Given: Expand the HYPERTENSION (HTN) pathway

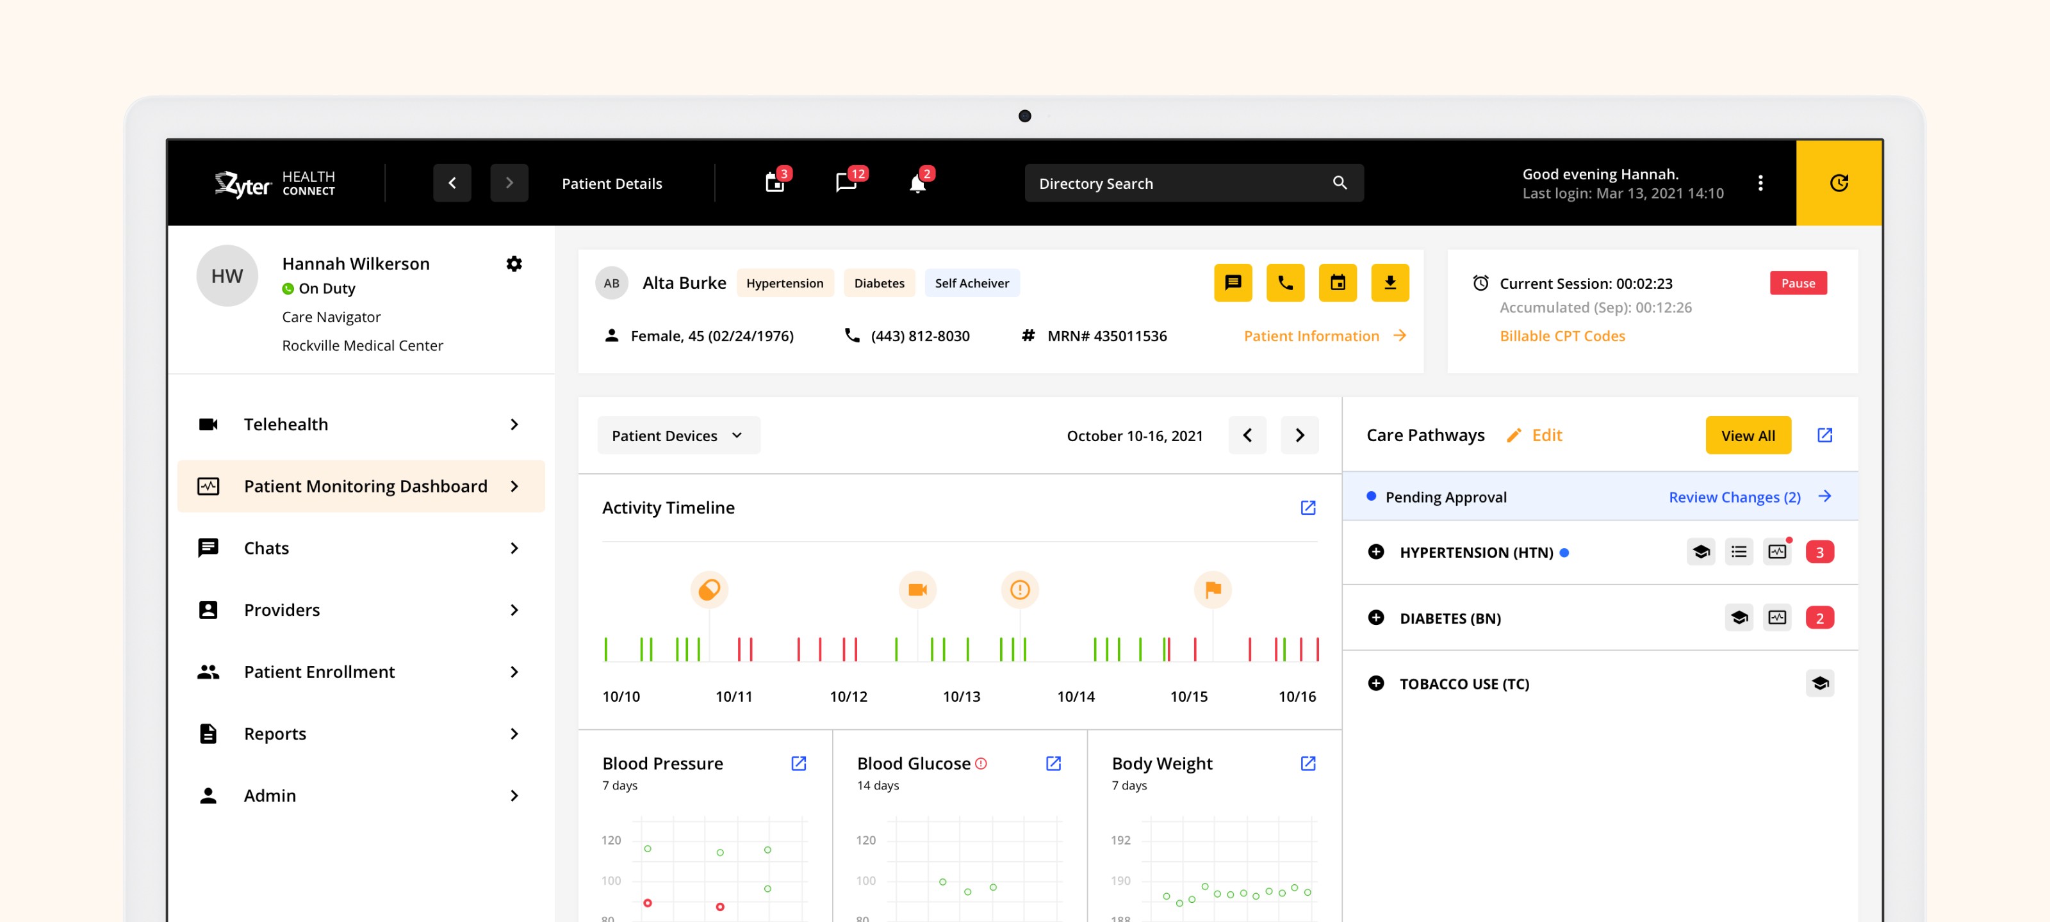Looking at the screenshot, I should coord(1375,551).
